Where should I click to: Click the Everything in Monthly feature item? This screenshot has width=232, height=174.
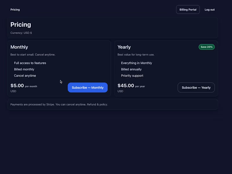136,63
